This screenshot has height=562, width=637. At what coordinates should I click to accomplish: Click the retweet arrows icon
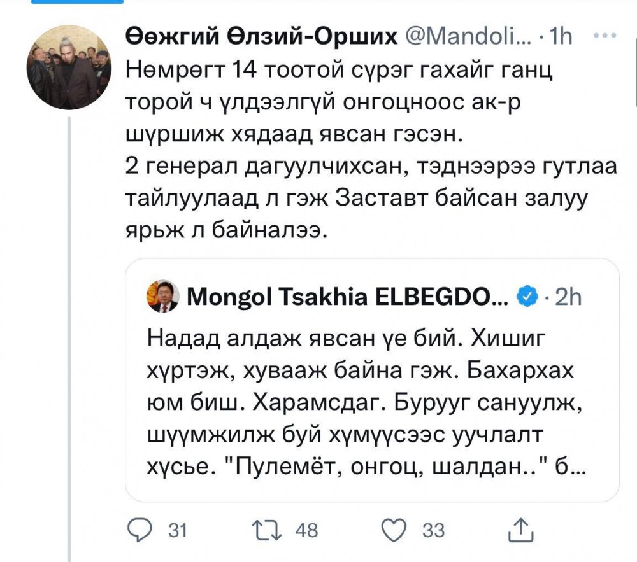[267, 530]
